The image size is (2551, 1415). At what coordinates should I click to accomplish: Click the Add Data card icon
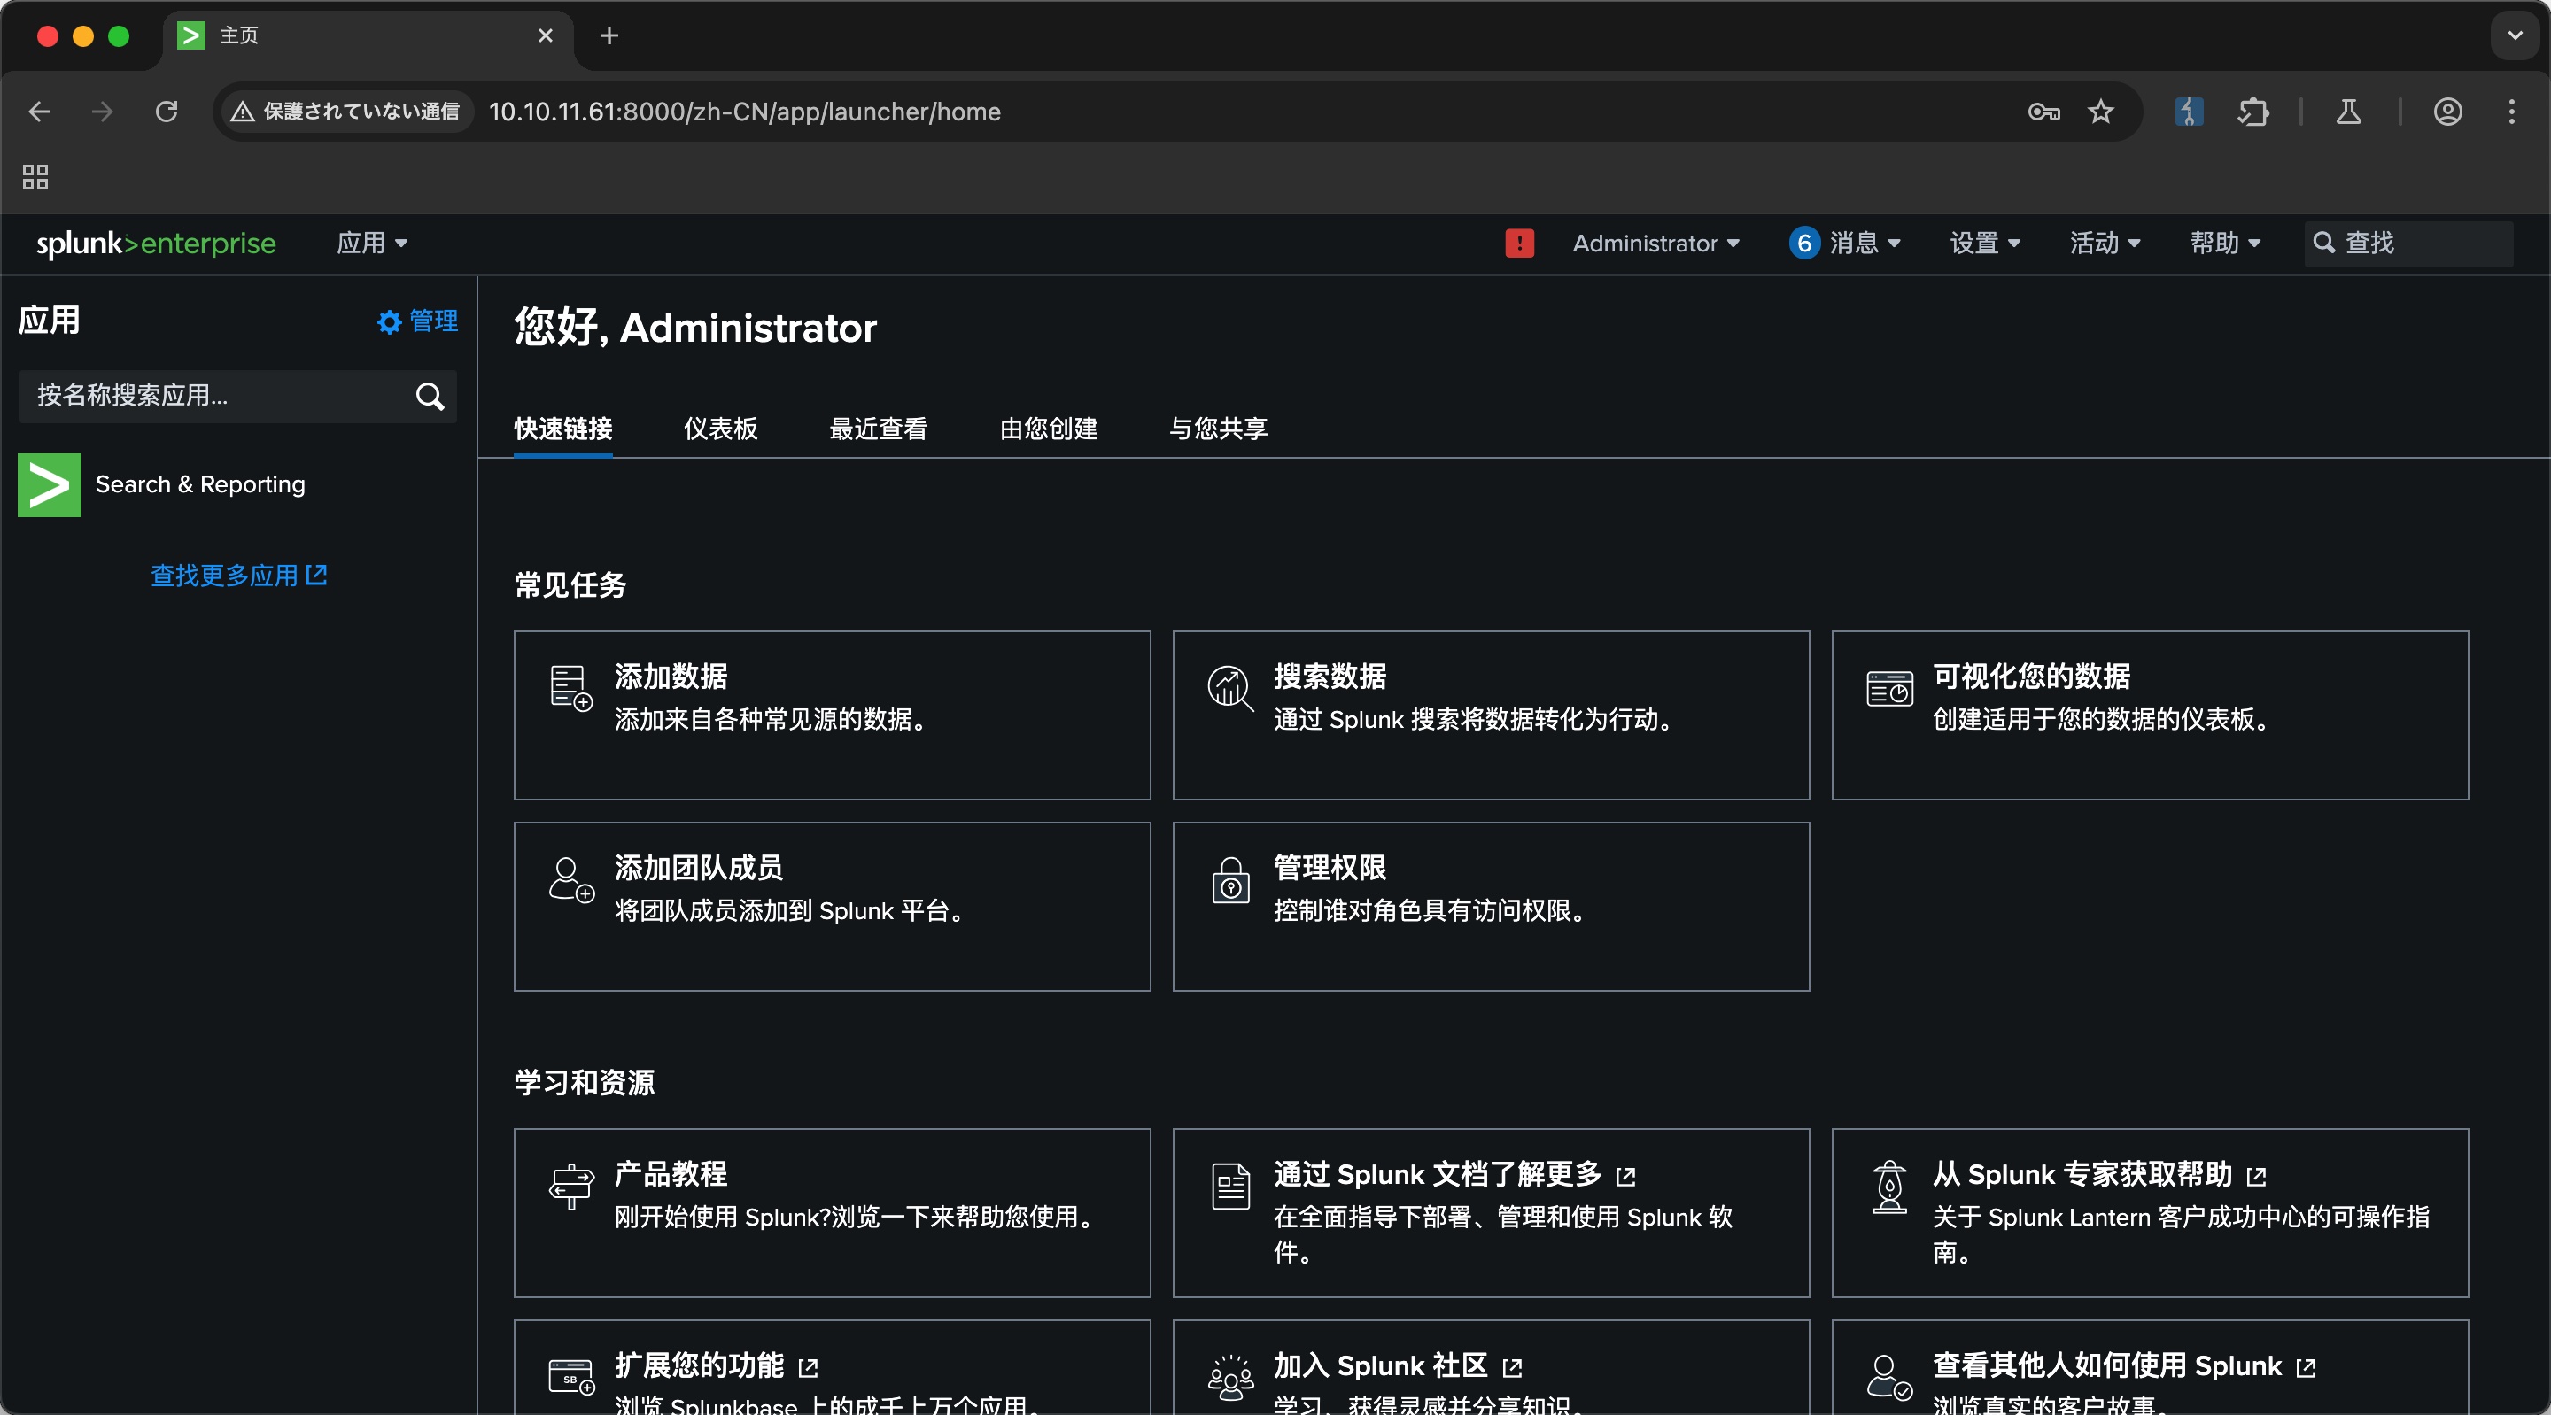coord(570,687)
